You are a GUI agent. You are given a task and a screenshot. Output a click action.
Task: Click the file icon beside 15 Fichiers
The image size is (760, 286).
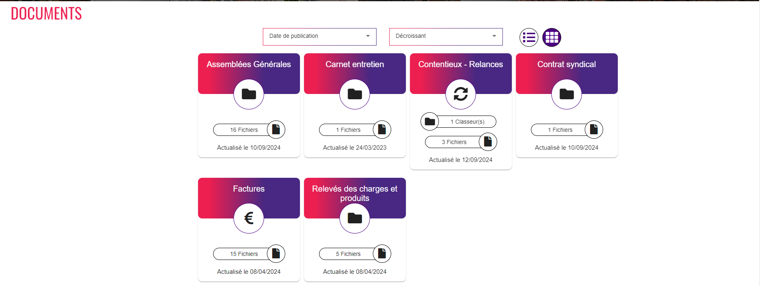pyautogui.click(x=276, y=253)
